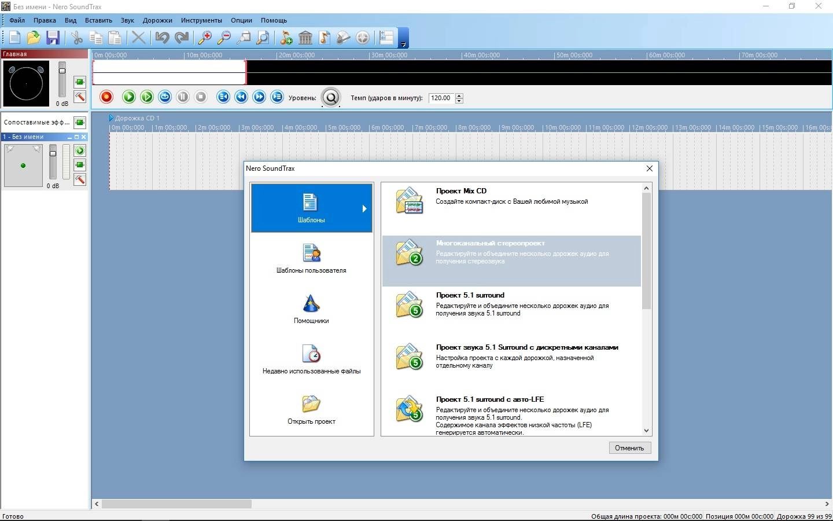Click the disc with pen toolbar icon
Screen dimensions: 833x521
click(344, 38)
